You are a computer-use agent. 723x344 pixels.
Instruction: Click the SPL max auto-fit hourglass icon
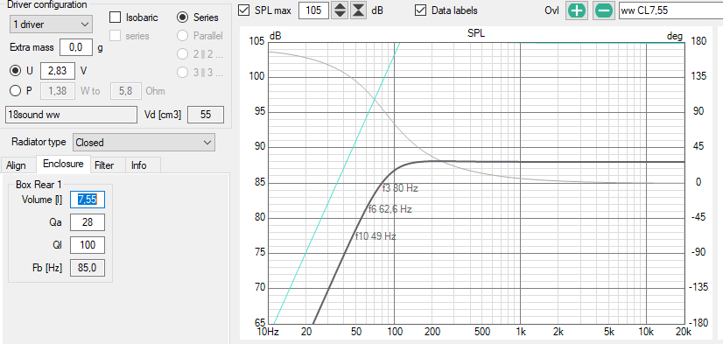[x=358, y=11]
